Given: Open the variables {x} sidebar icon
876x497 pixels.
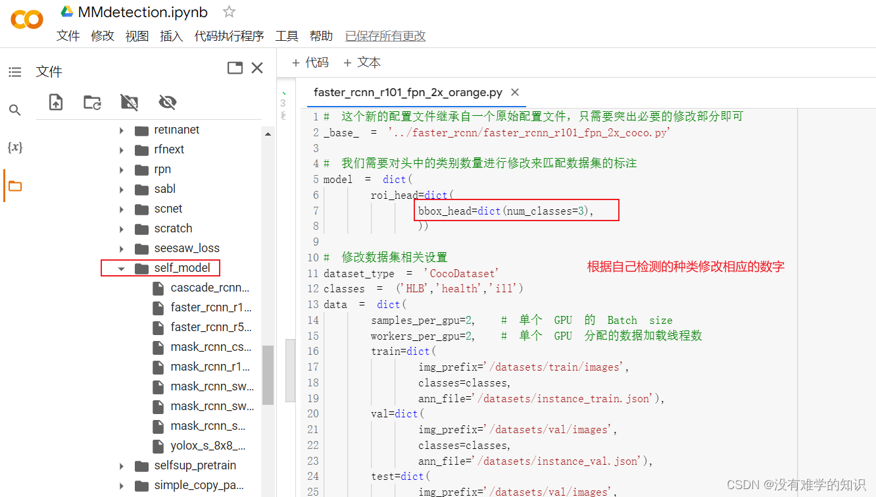Looking at the screenshot, I should (14, 147).
